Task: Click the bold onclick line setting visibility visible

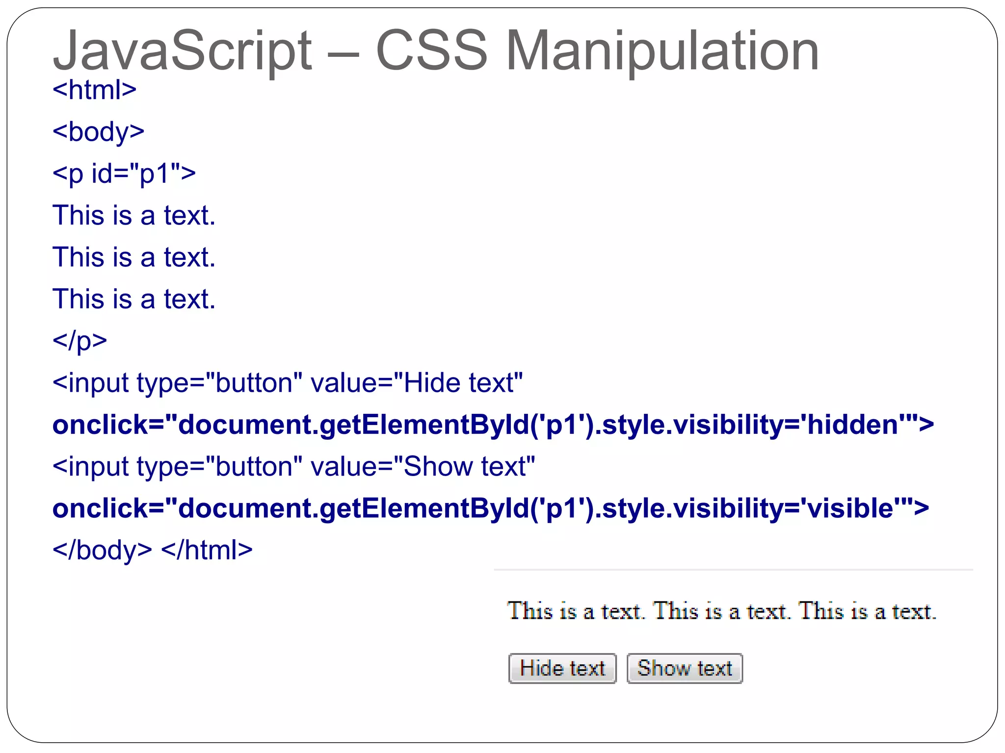Action: (490, 508)
